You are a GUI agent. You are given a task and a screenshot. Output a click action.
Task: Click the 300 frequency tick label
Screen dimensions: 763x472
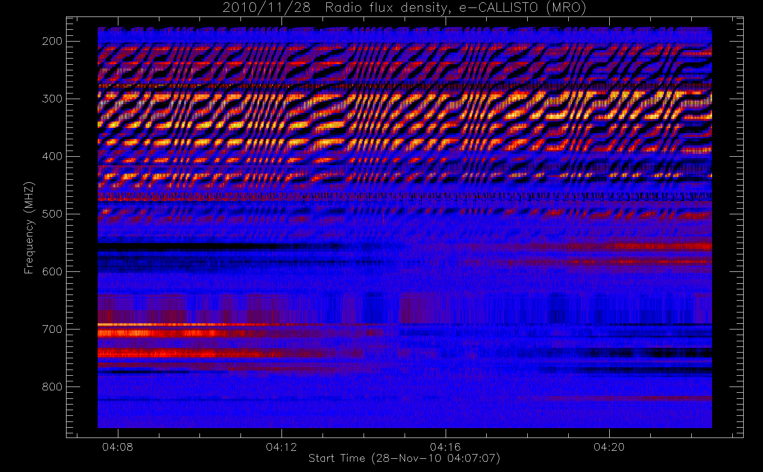(x=52, y=99)
